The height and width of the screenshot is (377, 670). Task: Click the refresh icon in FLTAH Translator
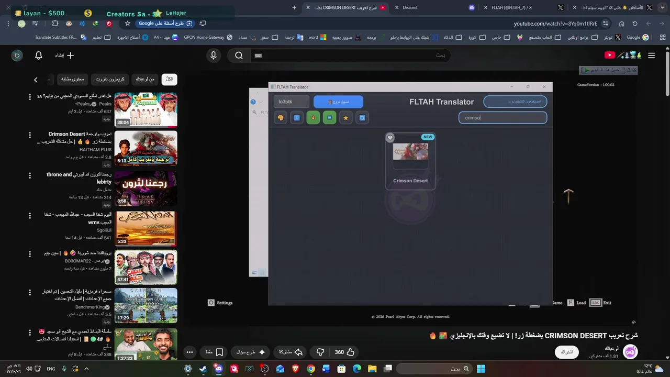point(362,118)
